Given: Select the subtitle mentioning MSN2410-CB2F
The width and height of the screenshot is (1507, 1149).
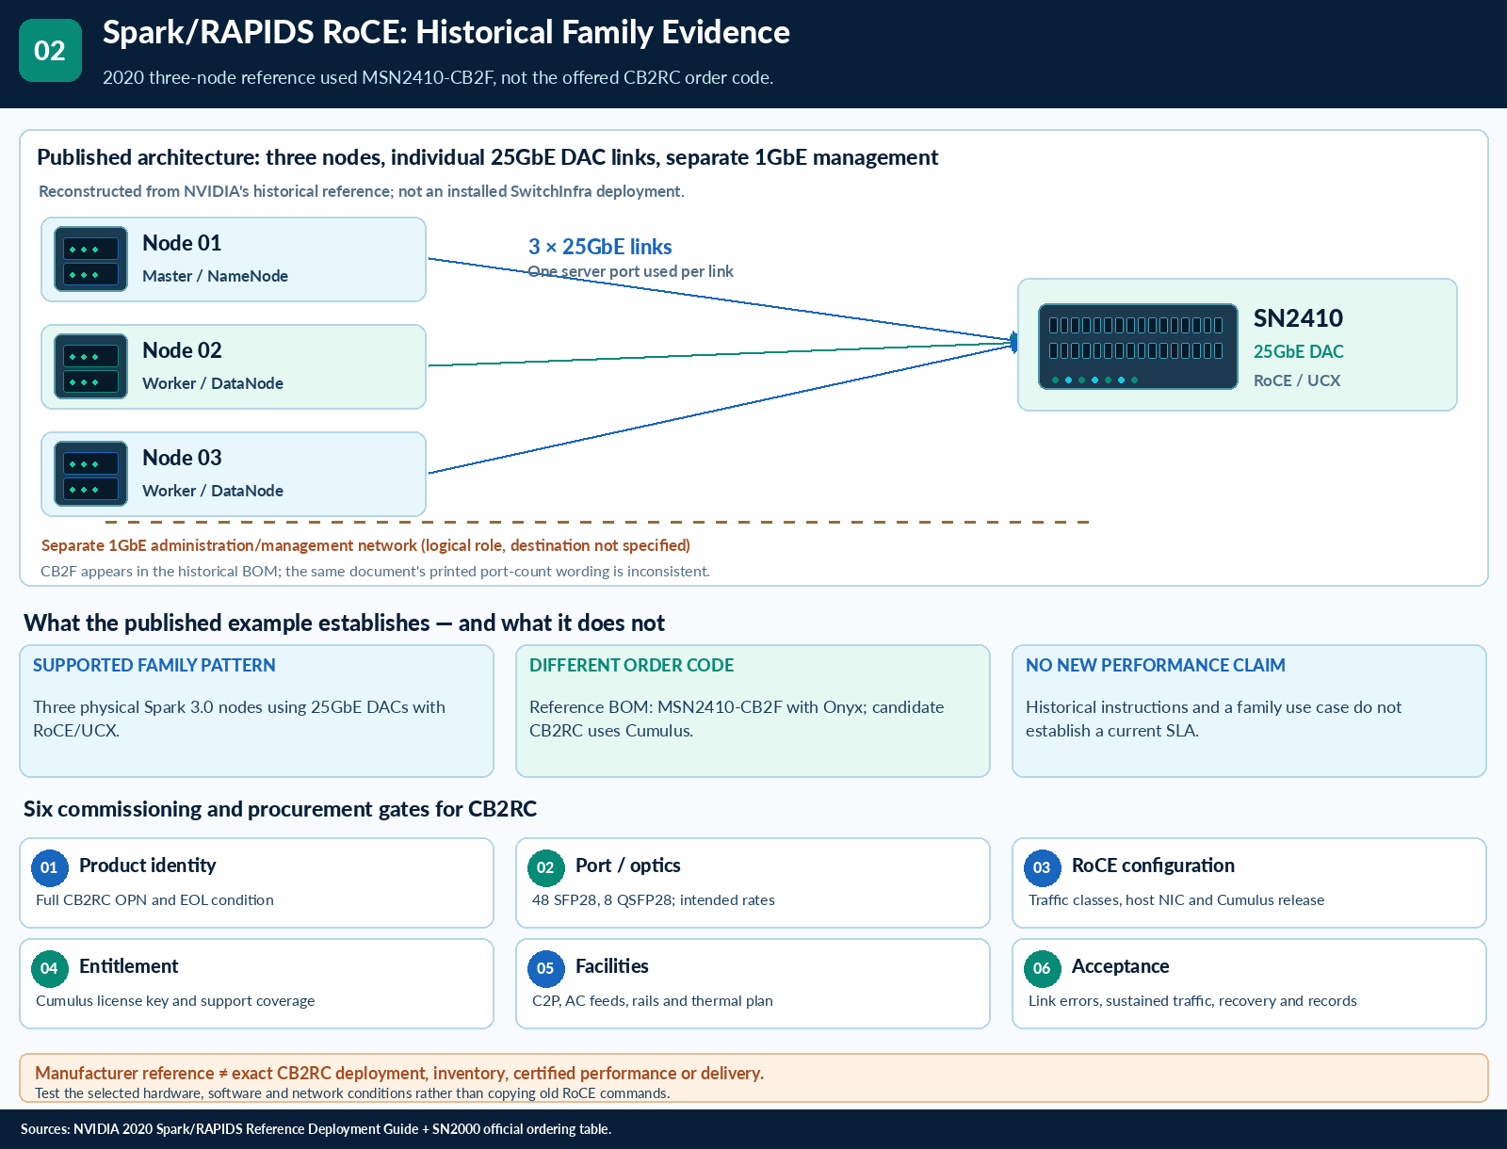Looking at the screenshot, I should (x=438, y=77).
